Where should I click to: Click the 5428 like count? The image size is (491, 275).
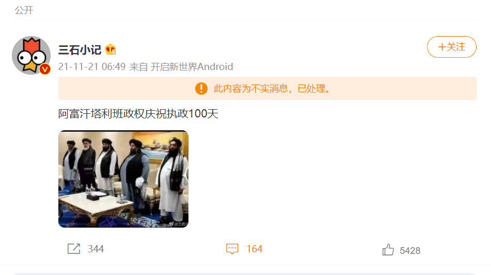click(x=410, y=251)
